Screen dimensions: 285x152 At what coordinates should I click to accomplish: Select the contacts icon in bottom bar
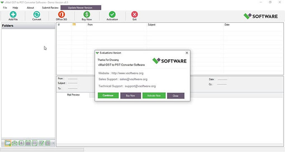coord(21,143)
